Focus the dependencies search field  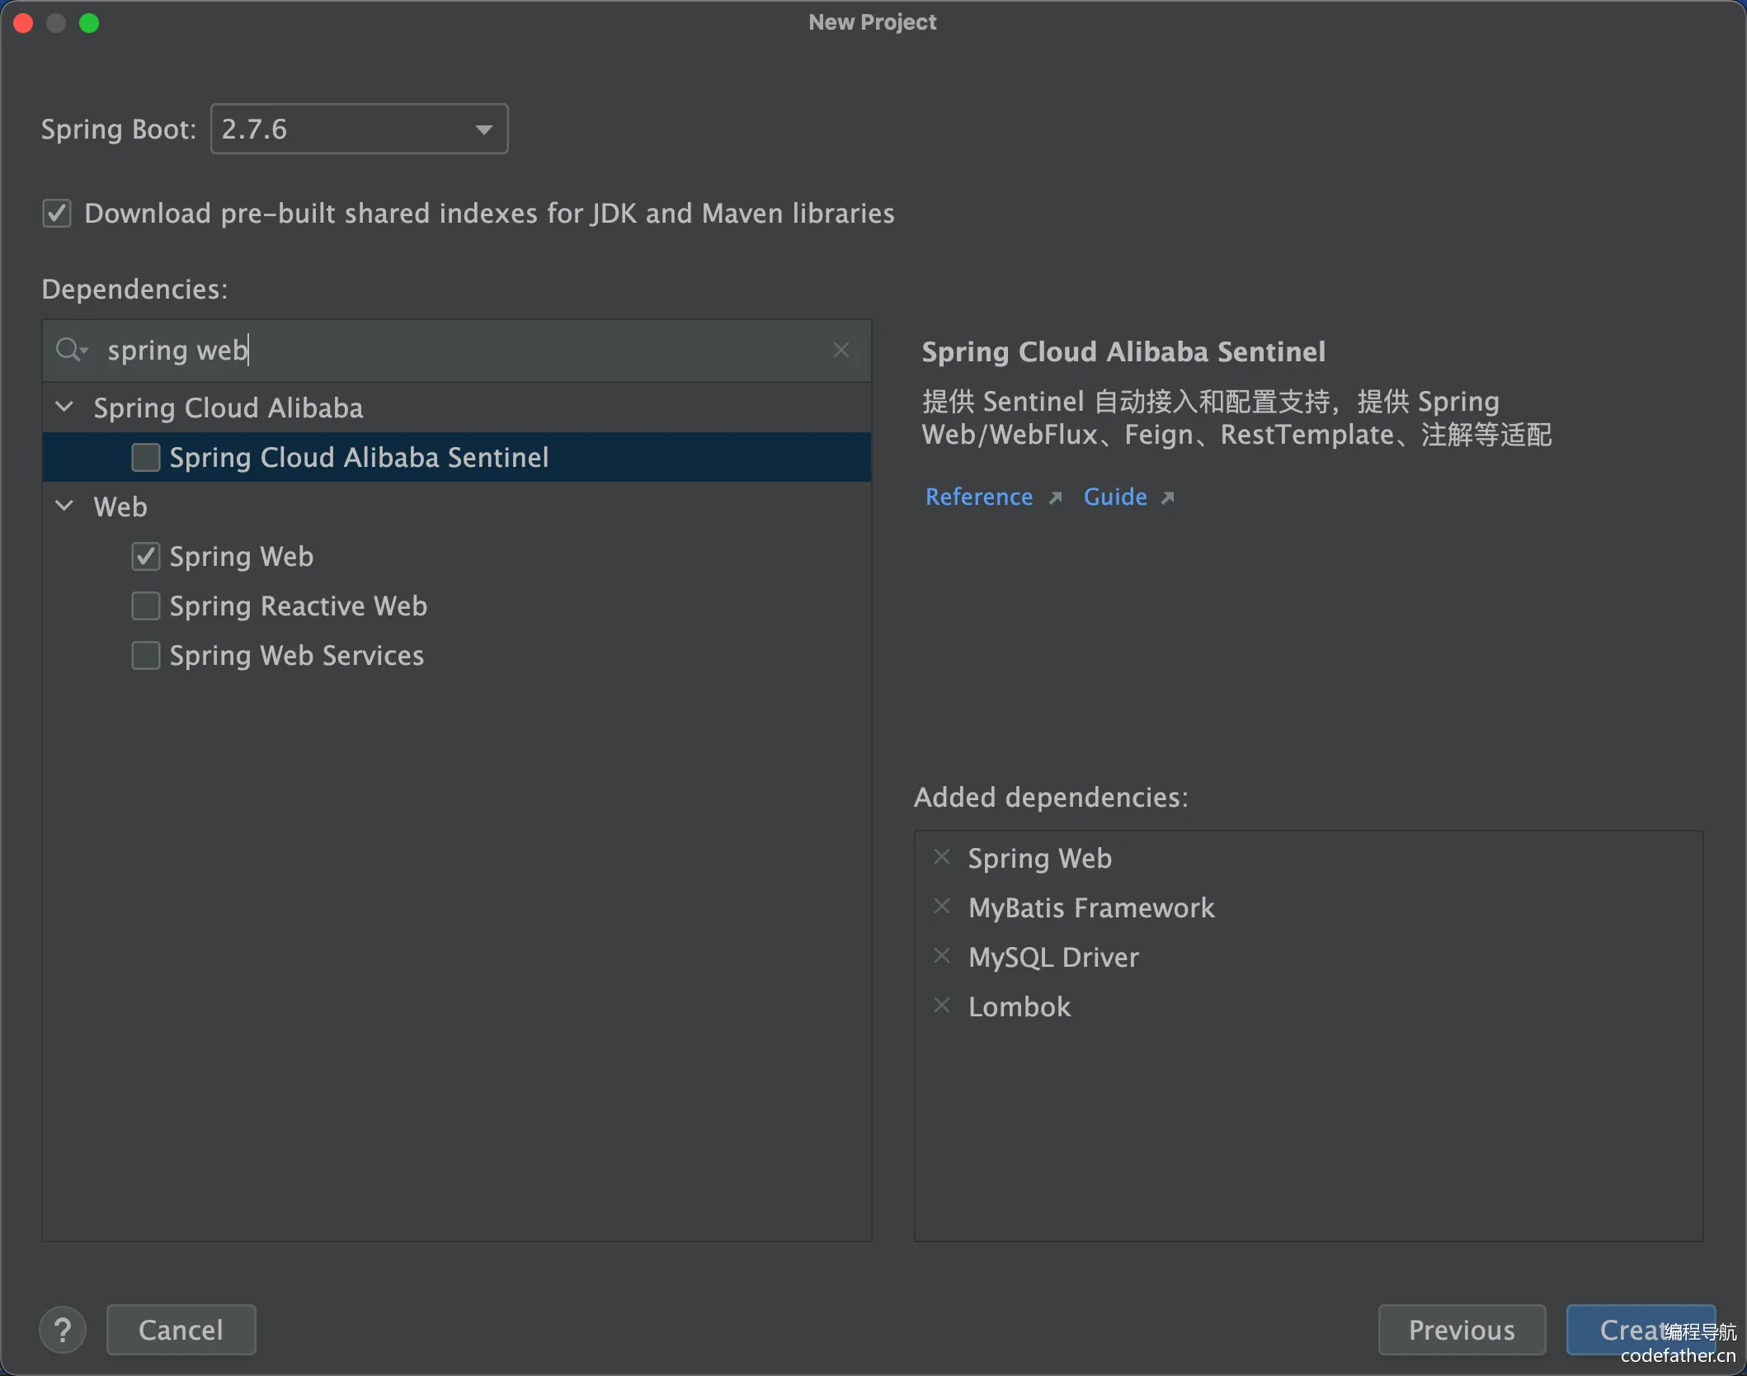(458, 351)
